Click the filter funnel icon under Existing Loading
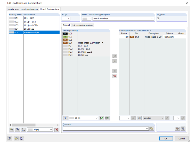 [x=65, y=118]
